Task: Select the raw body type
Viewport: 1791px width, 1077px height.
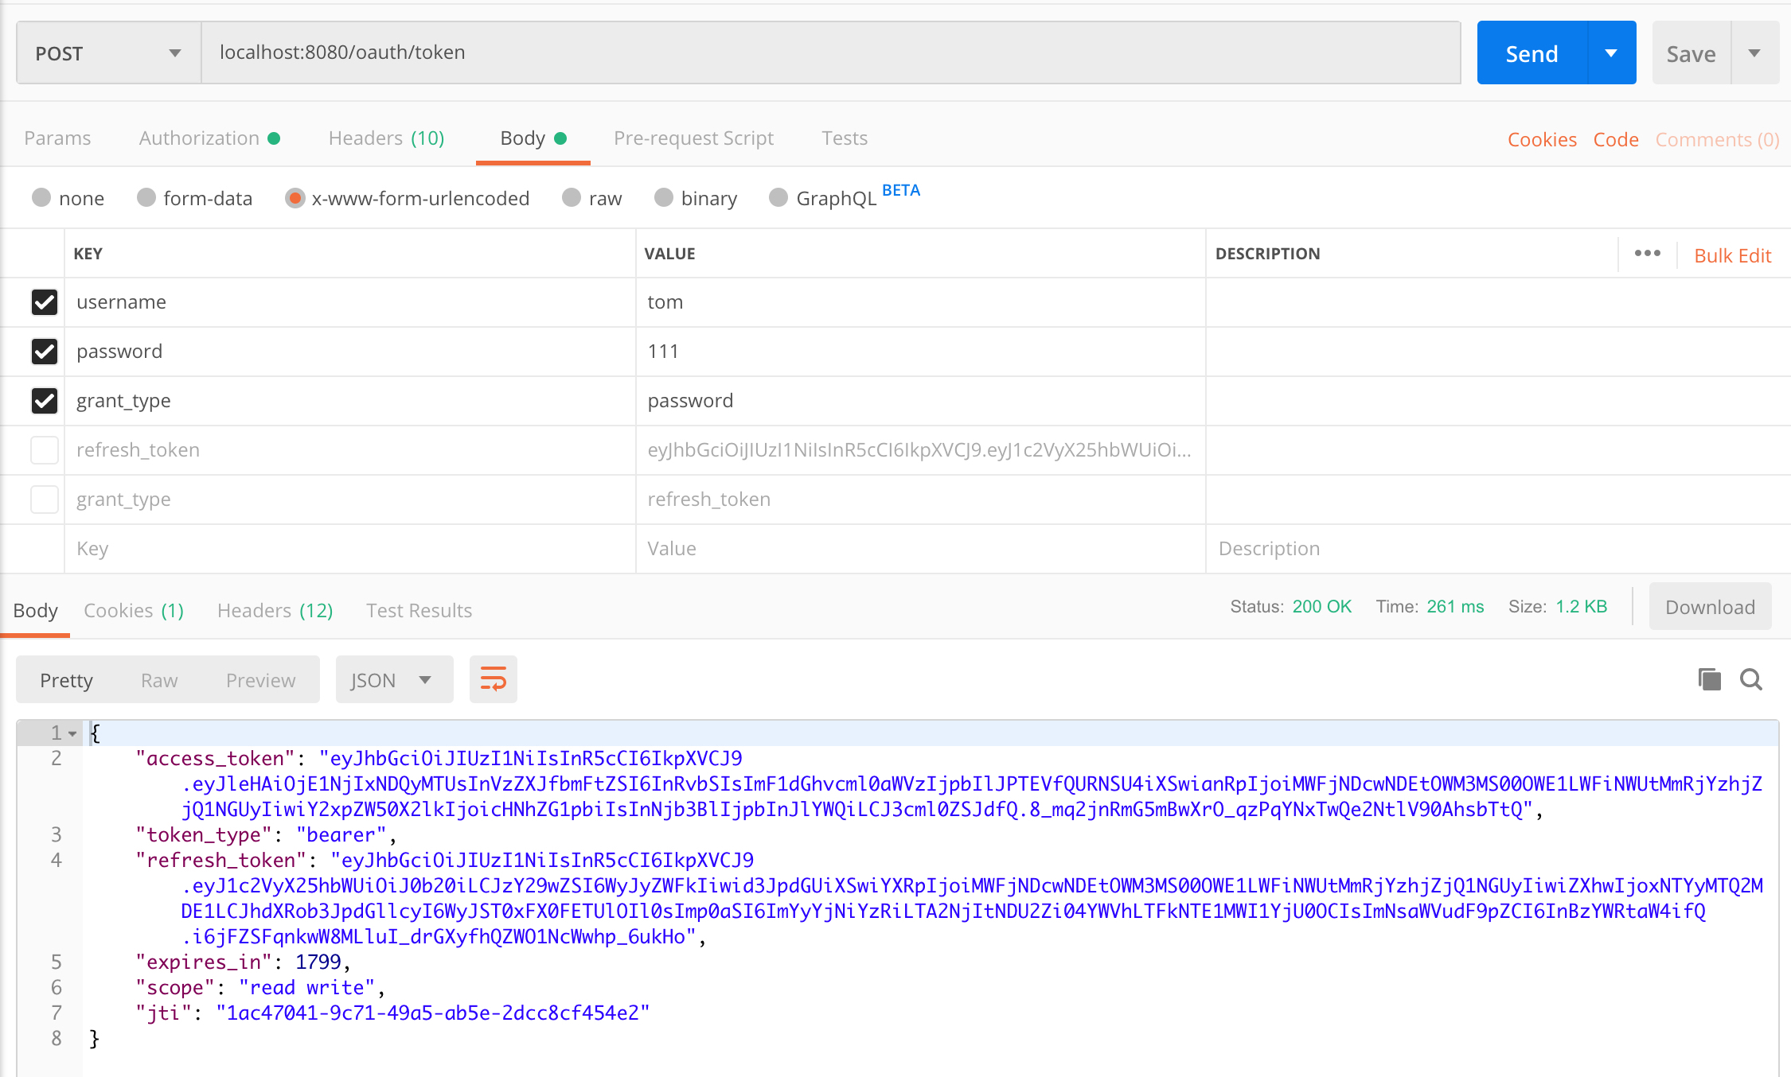Action: click(572, 198)
